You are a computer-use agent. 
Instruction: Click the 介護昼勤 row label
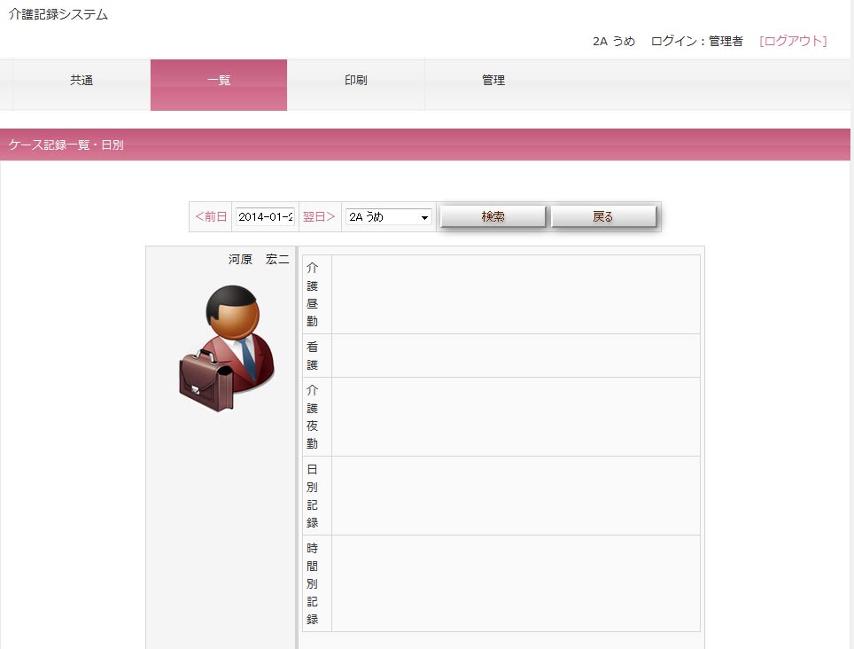point(313,294)
